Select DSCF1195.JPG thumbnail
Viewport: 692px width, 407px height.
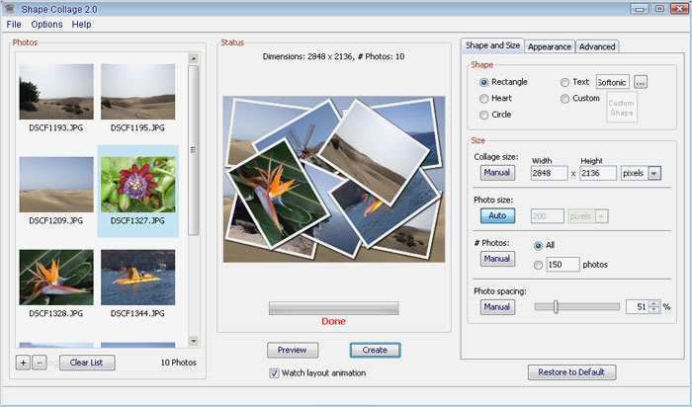[x=137, y=92]
